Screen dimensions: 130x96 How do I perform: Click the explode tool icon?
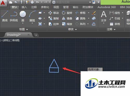click(94, 18)
